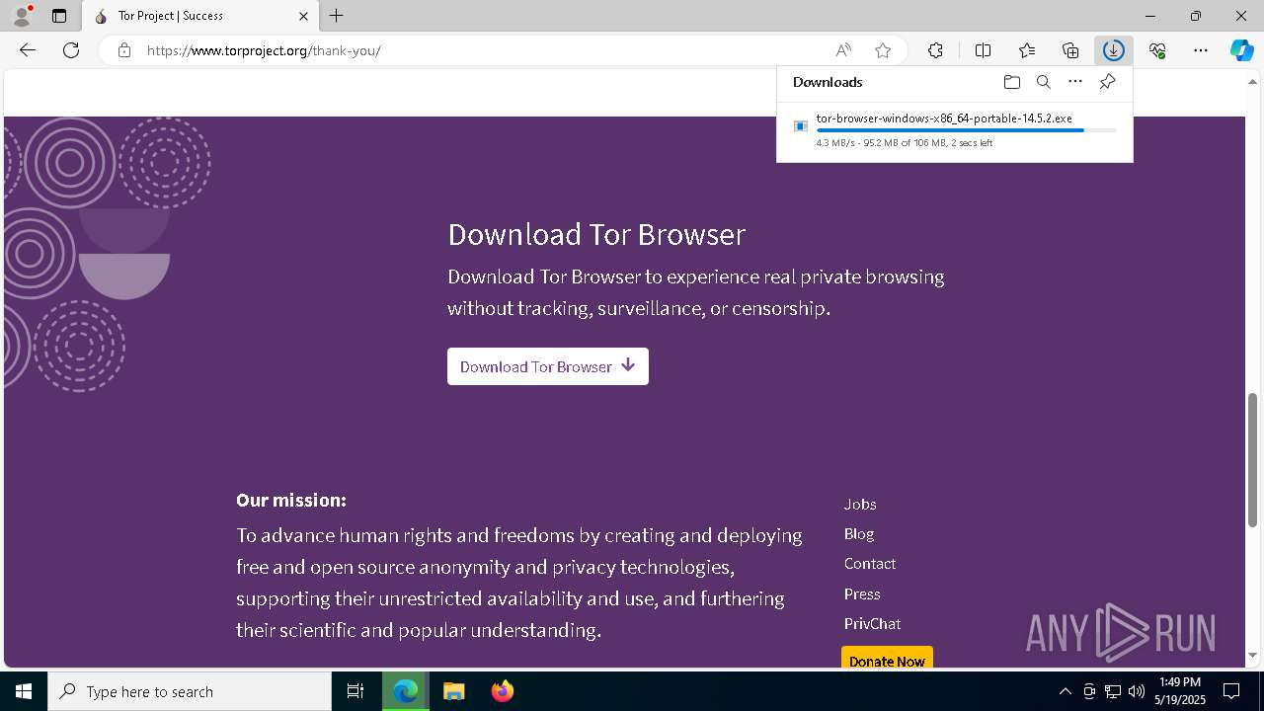Open network settings tray icon
Image resolution: width=1264 pixels, height=711 pixels.
coord(1113,691)
